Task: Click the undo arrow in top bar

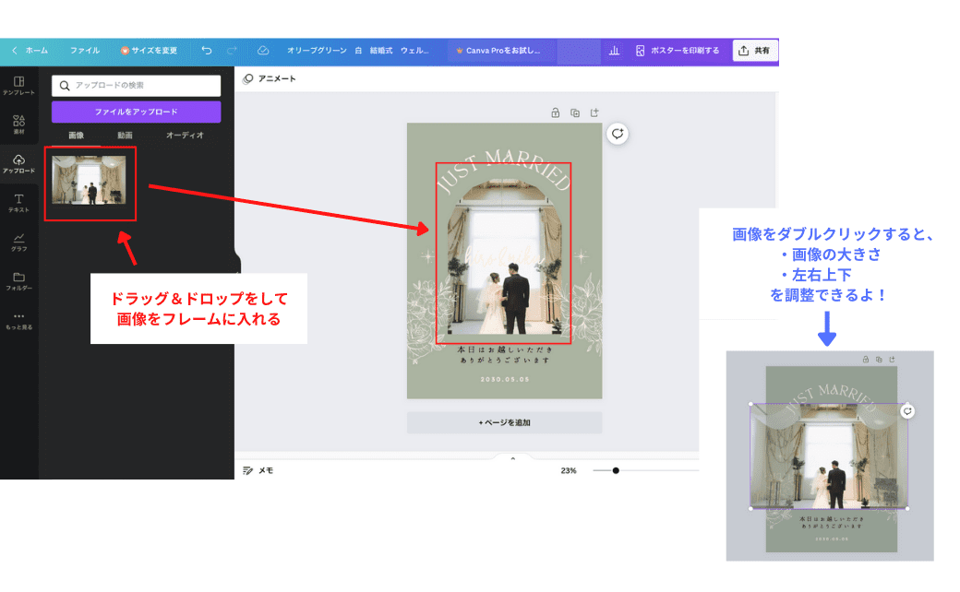Action: pos(206,51)
